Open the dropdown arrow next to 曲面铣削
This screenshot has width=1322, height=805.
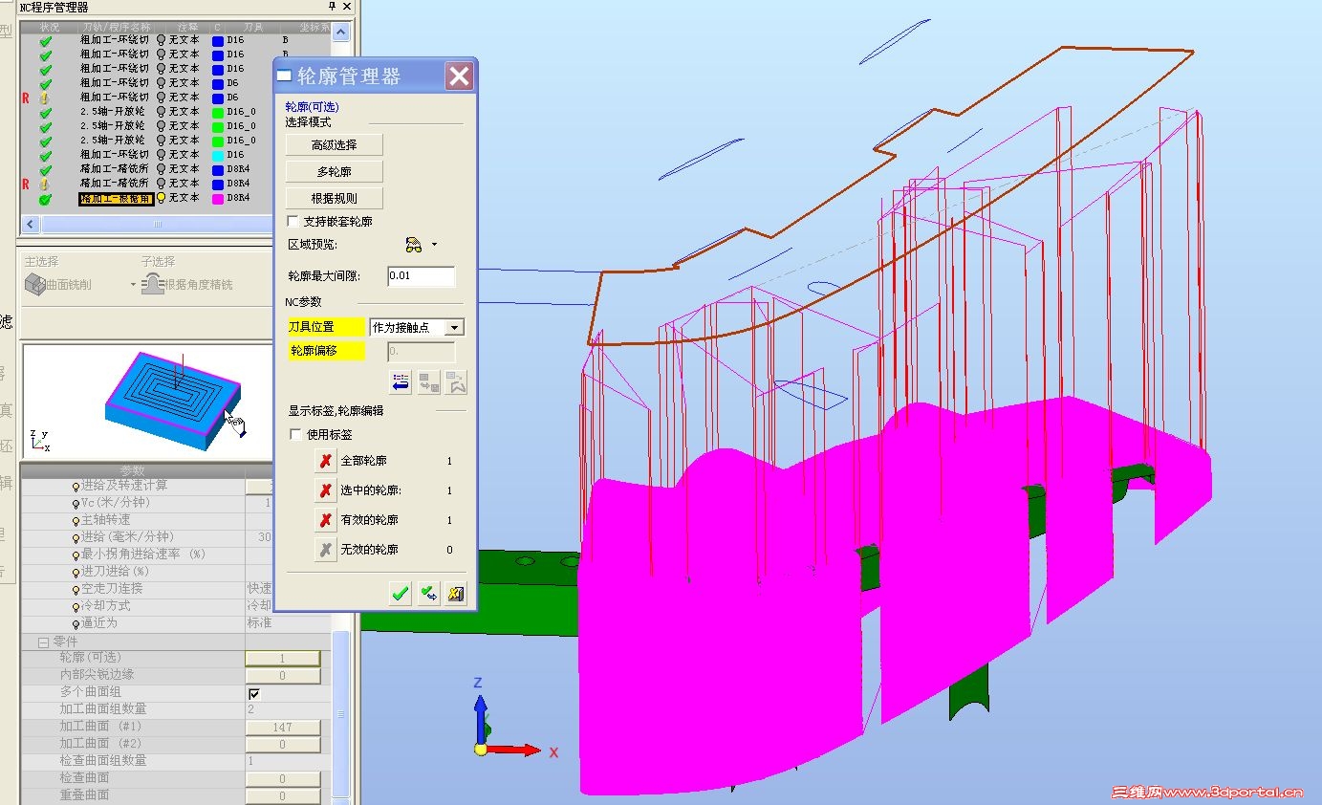(x=133, y=285)
